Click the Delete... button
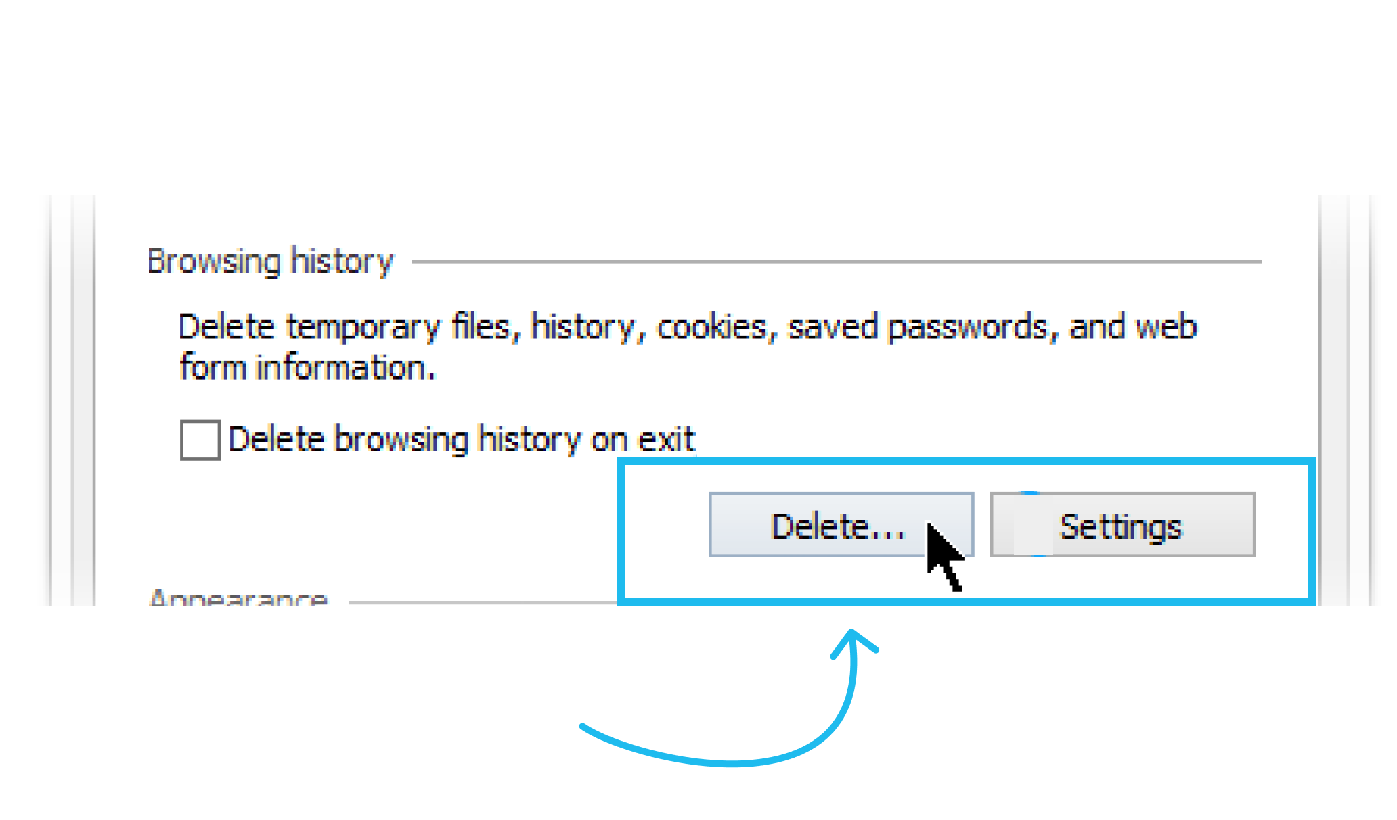 (841, 525)
